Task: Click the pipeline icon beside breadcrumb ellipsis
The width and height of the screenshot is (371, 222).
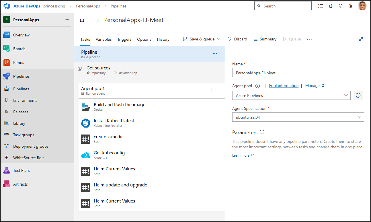Action: tap(82, 20)
